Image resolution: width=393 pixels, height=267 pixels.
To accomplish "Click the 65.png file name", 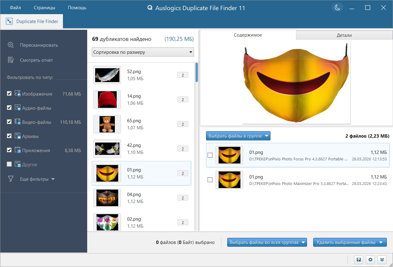I will pos(134,121).
